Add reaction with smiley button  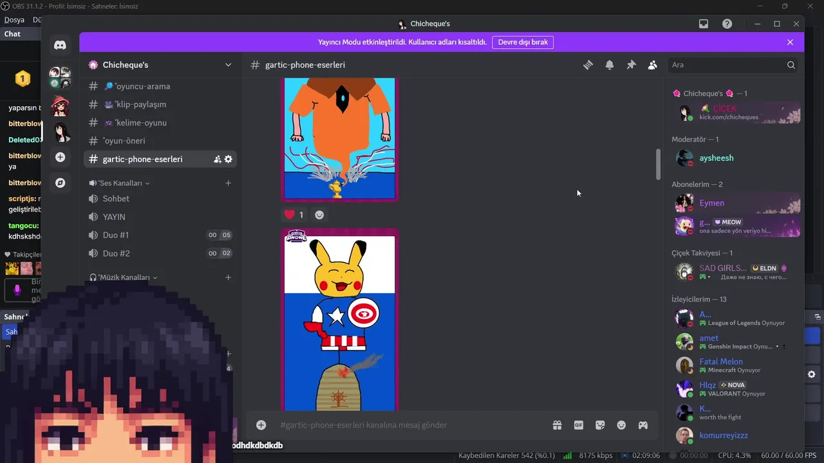pyautogui.click(x=319, y=215)
